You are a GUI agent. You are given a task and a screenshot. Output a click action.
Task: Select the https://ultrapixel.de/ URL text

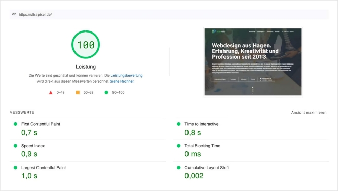(35, 14)
